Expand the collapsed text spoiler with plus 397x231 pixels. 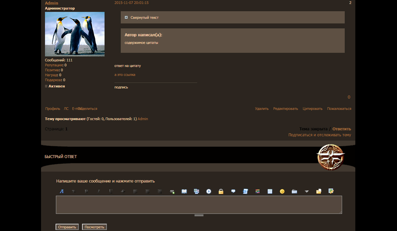[x=126, y=17]
